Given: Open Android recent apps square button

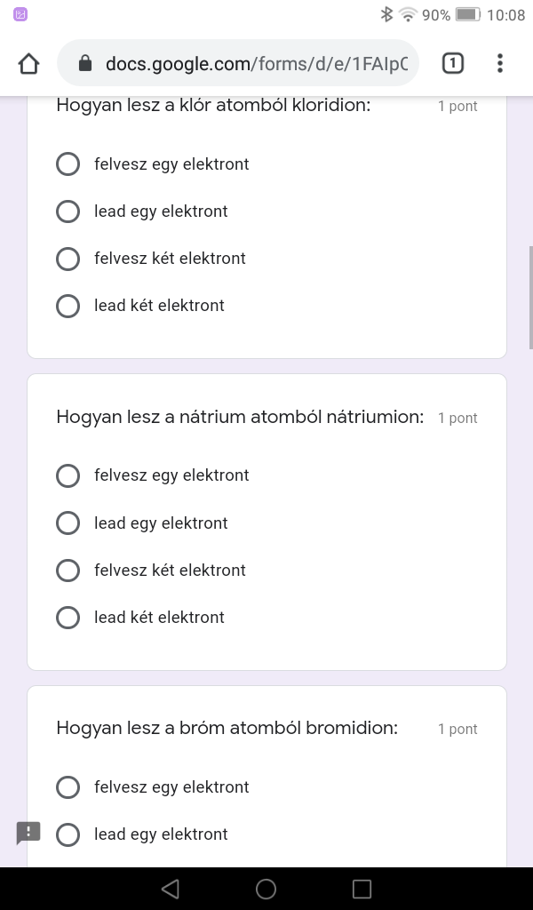Looking at the screenshot, I should click(x=362, y=889).
